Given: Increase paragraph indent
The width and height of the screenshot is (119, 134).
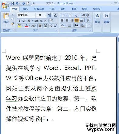Looking at the screenshot, I should pyautogui.click(x=88, y=15).
